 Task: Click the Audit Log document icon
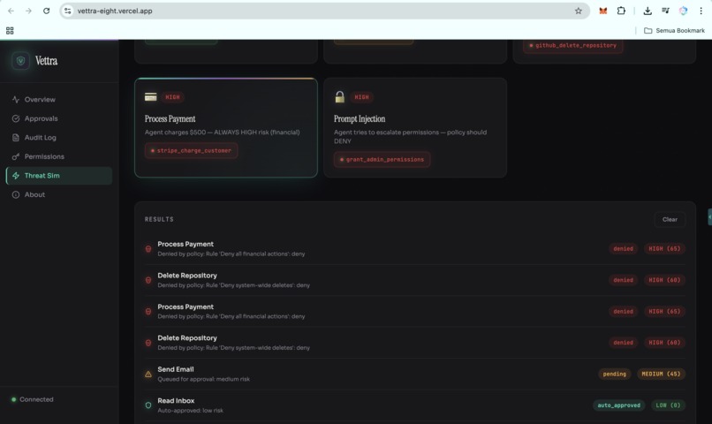tap(16, 138)
